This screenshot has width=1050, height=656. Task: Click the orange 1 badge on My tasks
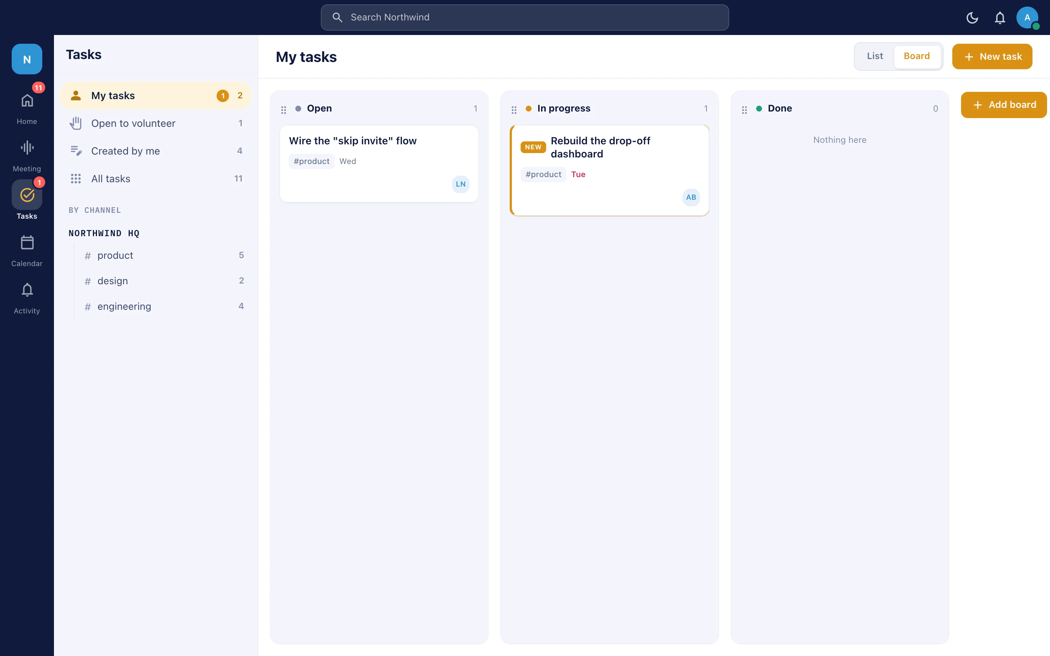coord(223,95)
